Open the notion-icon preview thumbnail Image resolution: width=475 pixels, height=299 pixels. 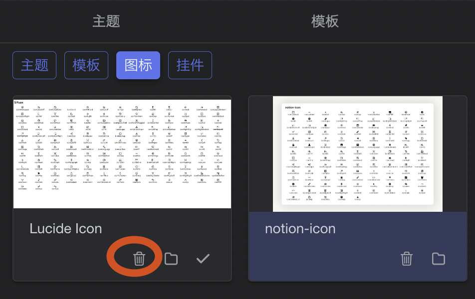357,153
